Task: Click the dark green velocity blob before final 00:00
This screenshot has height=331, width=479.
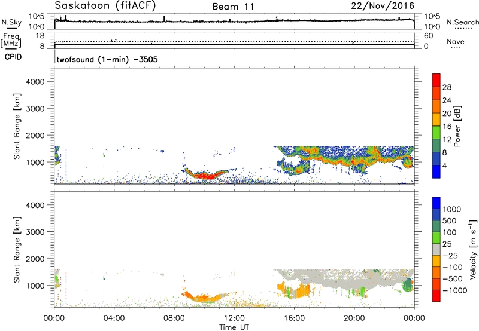Action: pos(407,285)
